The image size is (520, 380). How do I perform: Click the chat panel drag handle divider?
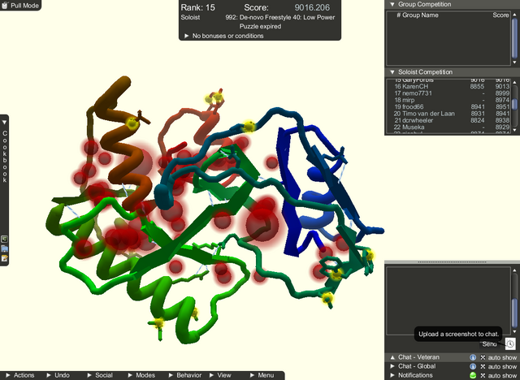click(x=452, y=262)
